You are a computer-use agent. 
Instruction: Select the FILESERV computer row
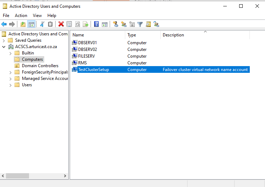(x=161, y=56)
